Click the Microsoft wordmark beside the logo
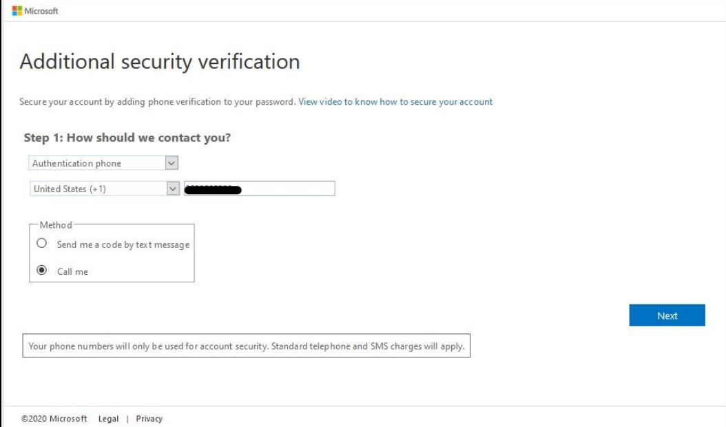The height and width of the screenshot is (427, 726). click(41, 10)
